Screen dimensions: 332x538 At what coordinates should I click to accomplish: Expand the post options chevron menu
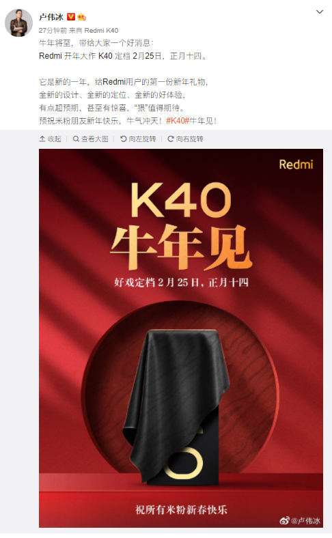coord(319,12)
